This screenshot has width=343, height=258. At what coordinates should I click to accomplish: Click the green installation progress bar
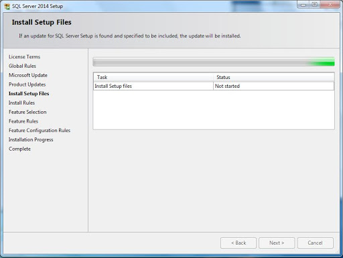tap(214, 62)
